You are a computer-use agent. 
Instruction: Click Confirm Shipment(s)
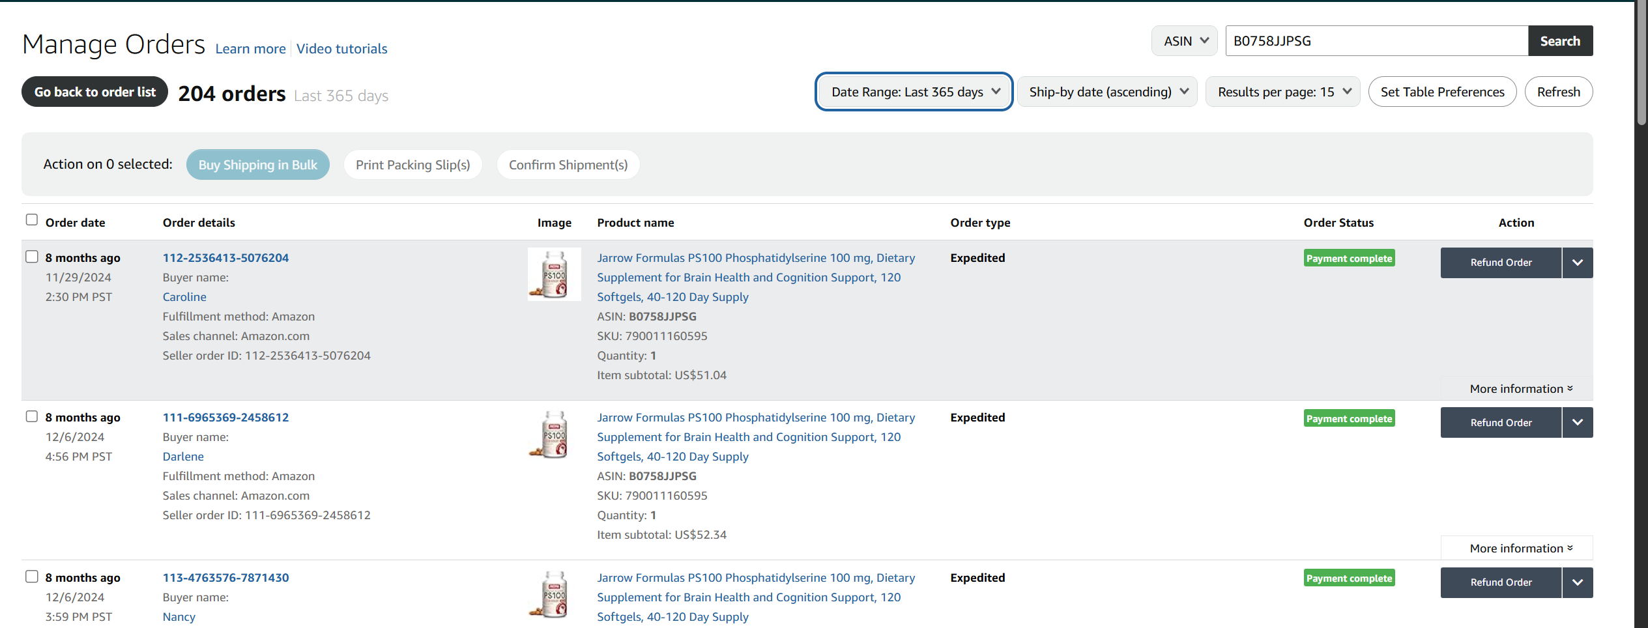pyautogui.click(x=568, y=165)
